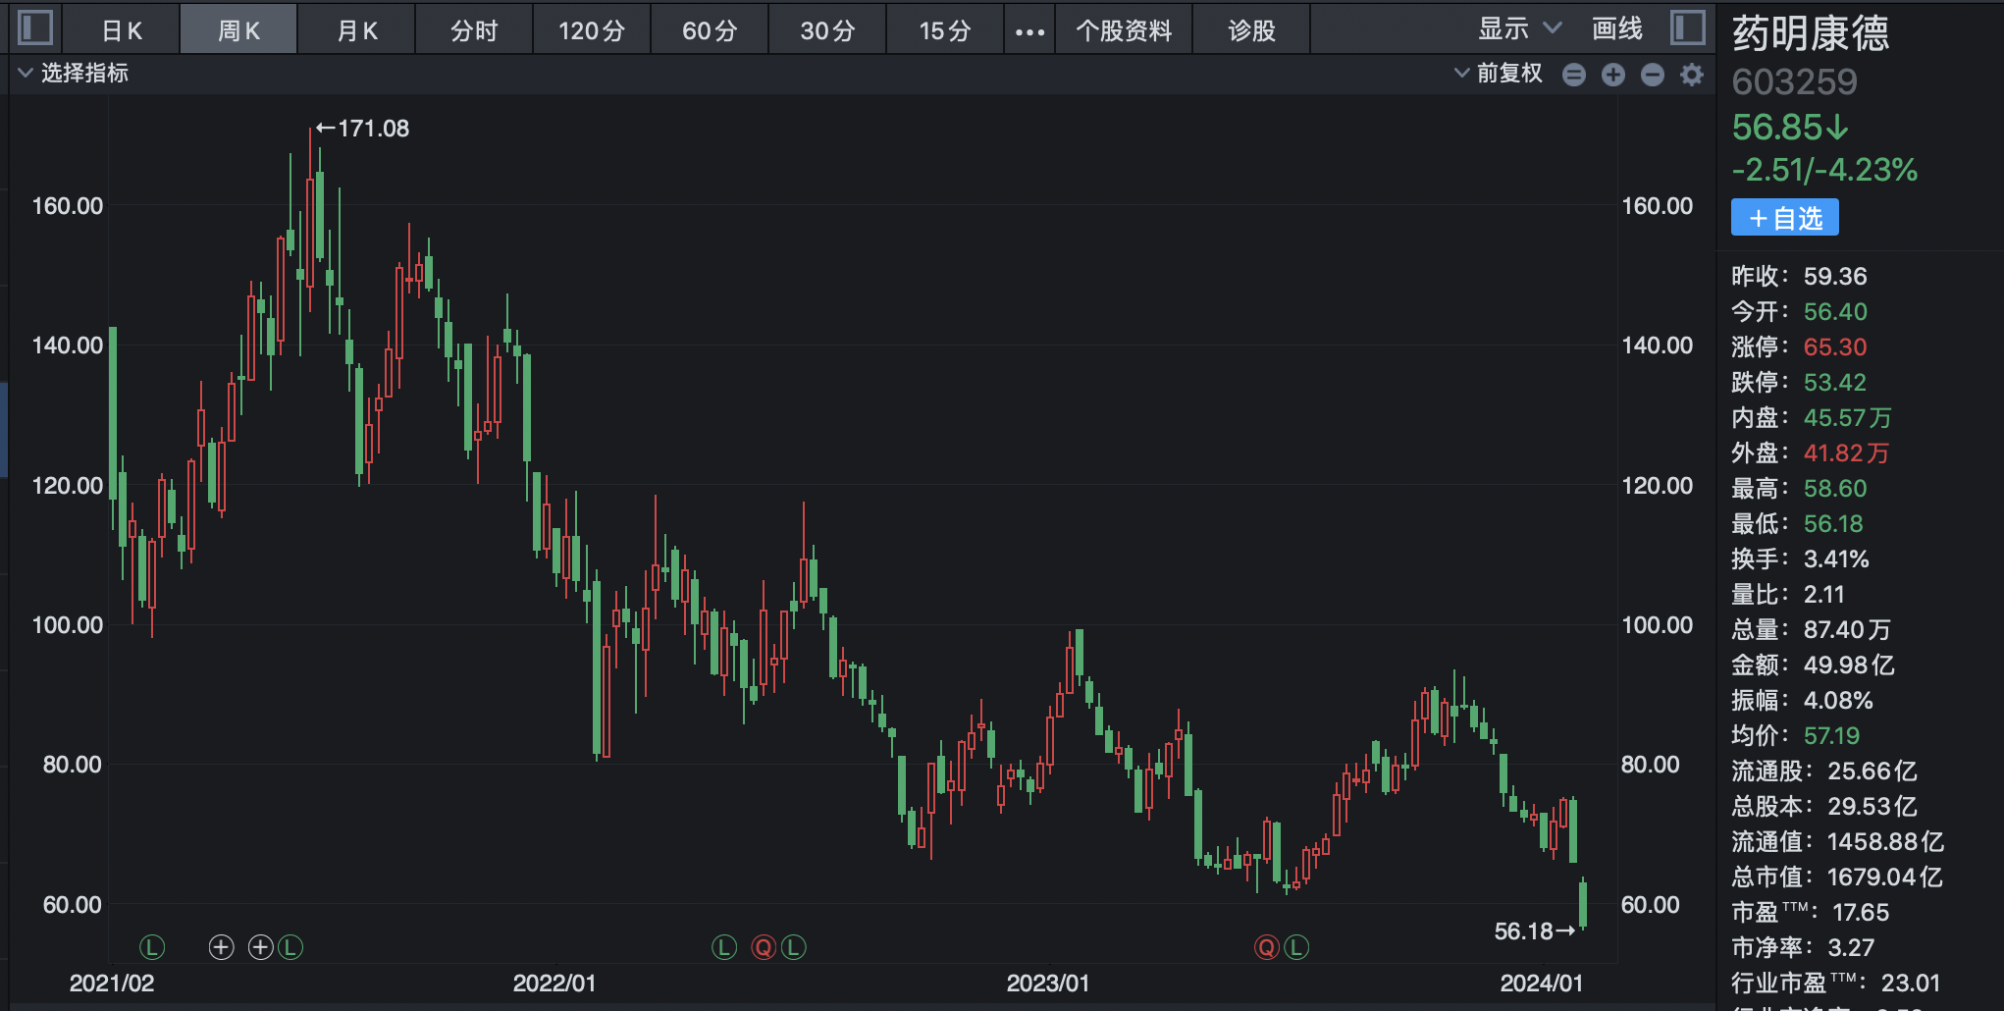Click the circled L announcement marker near 2021/02
This screenshot has height=1011, width=2004.
pyautogui.click(x=152, y=947)
